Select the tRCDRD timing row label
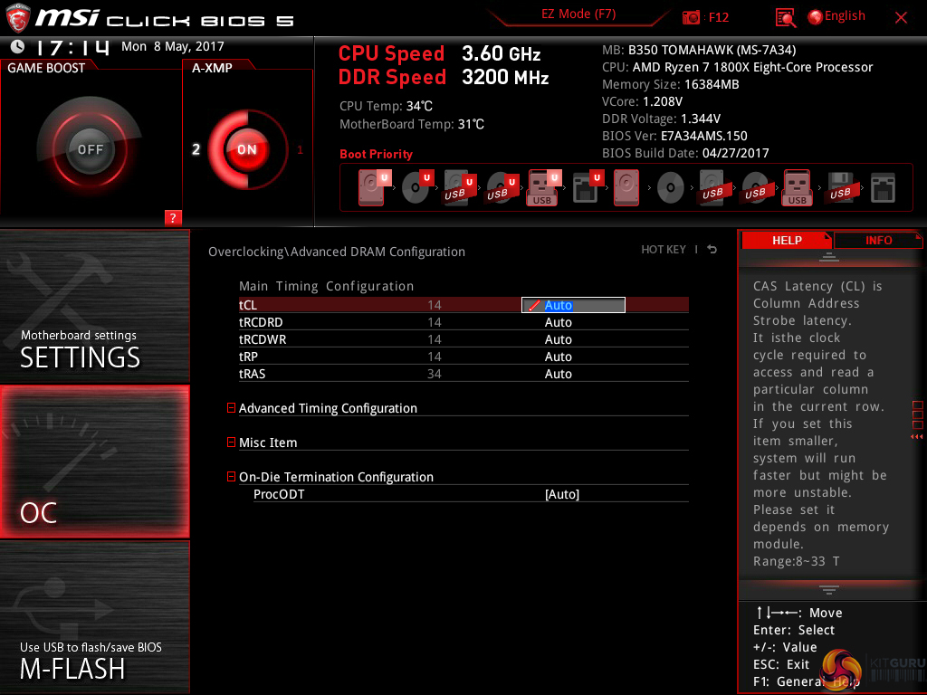 coord(261,322)
